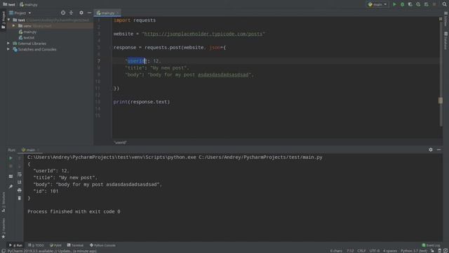Open the profiler run icon

point(418,4)
